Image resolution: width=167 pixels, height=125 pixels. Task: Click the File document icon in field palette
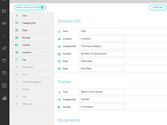(17, 60)
